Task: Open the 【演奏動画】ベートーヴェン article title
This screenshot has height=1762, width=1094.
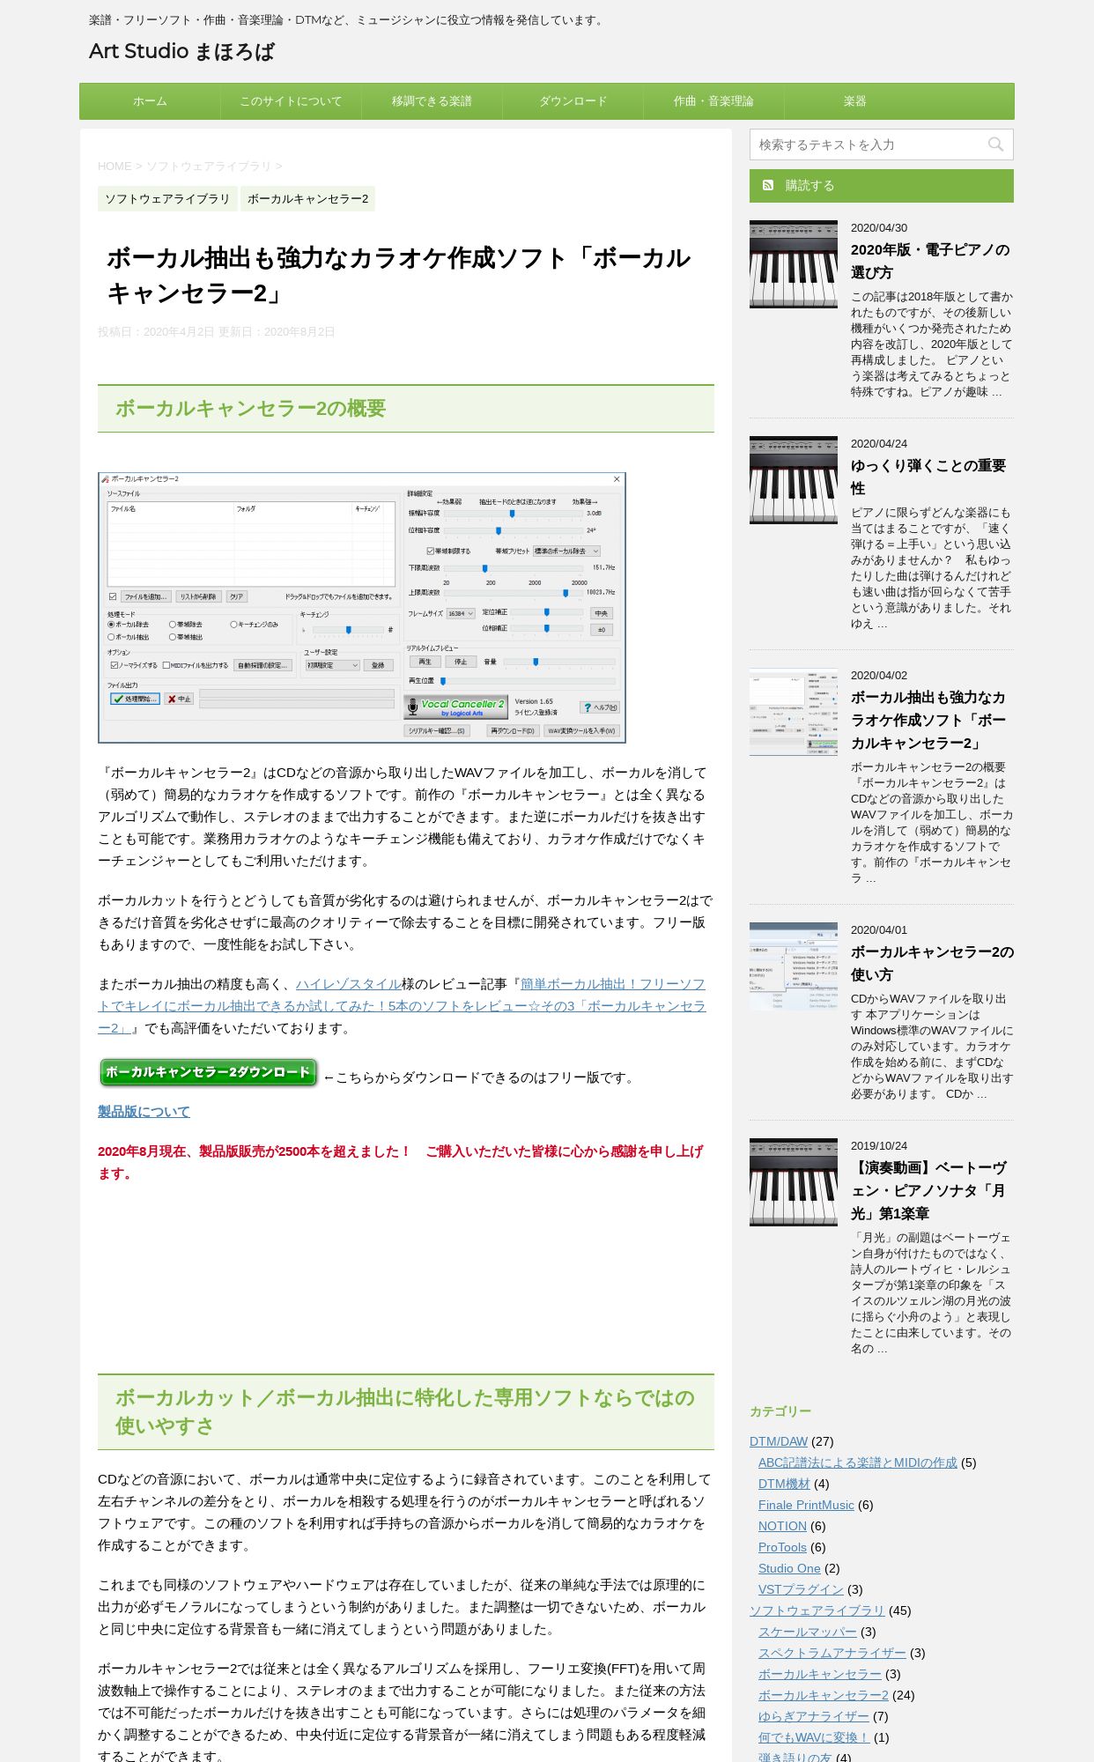Action: pyautogui.click(x=928, y=1191)
